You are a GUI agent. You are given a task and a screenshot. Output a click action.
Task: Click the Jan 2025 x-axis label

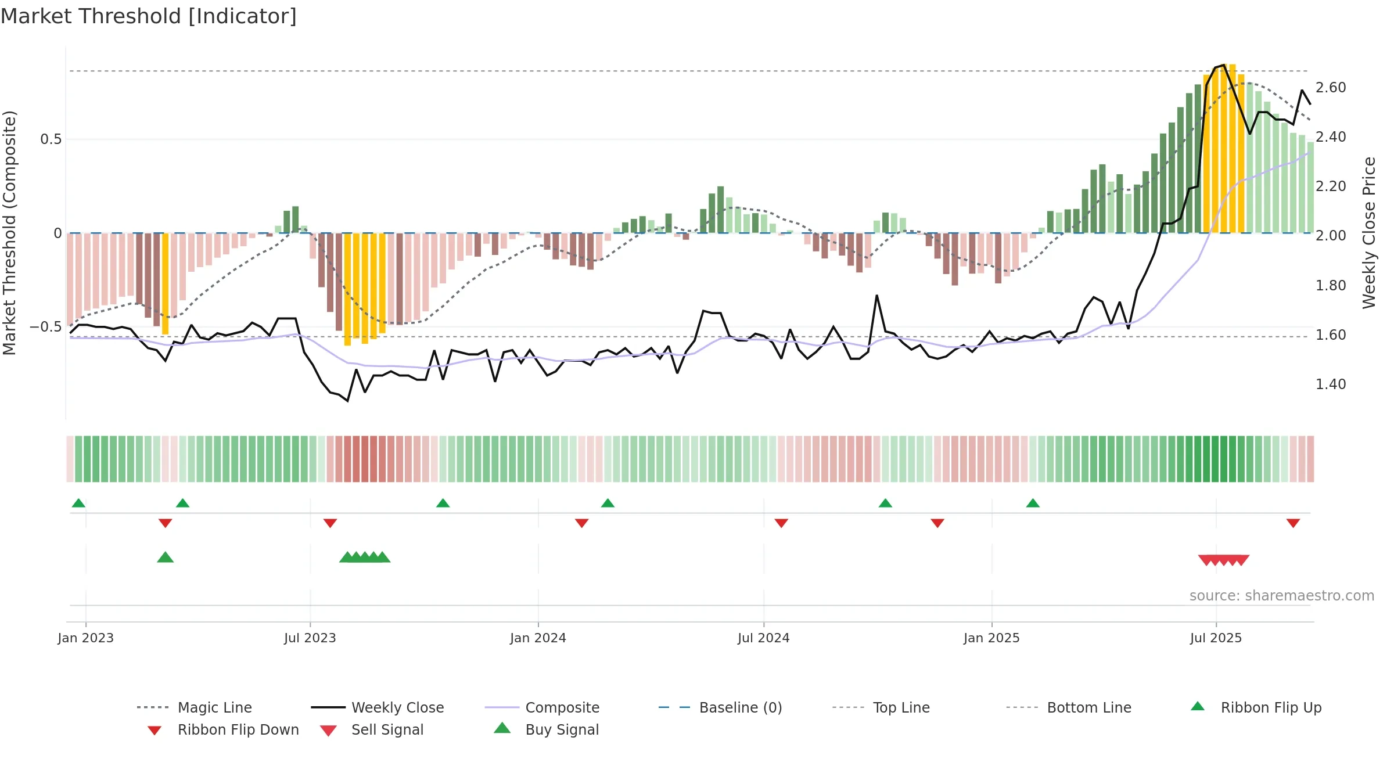point(991,638)
